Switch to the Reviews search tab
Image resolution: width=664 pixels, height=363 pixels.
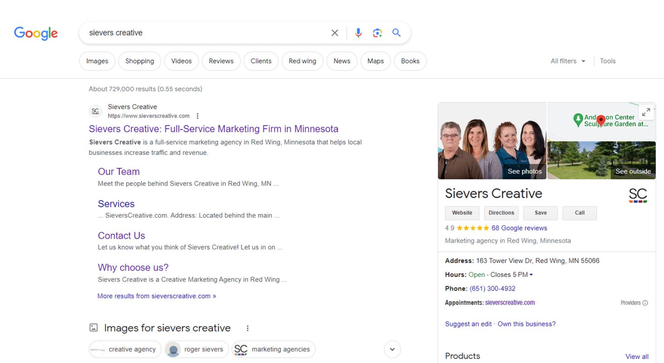coord(221,61)
